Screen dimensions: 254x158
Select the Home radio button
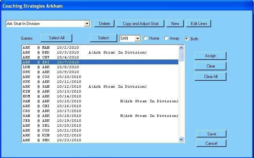pos(145,38)
